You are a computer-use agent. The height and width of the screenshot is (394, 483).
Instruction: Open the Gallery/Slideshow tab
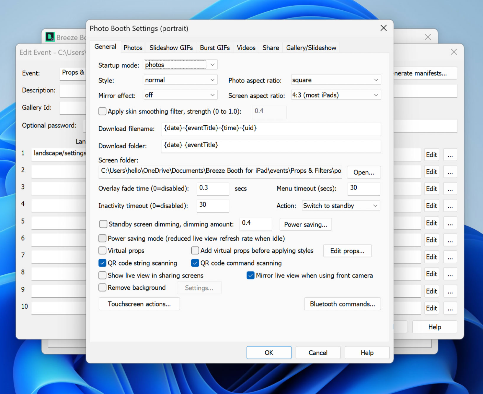tap(311, 48)
